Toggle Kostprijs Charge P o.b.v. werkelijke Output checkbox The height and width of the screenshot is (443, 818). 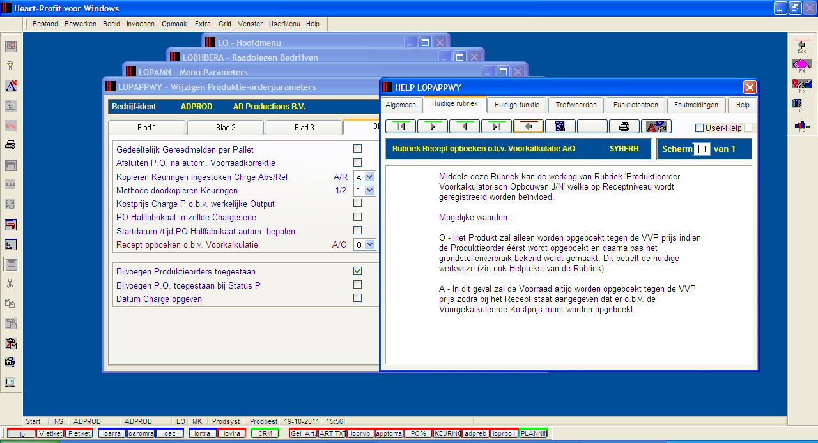pos(358,203)
